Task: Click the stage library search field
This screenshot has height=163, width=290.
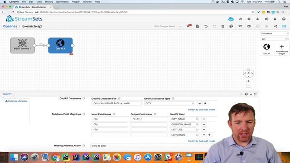Action: pyautogui.click(x=274, y=39)
